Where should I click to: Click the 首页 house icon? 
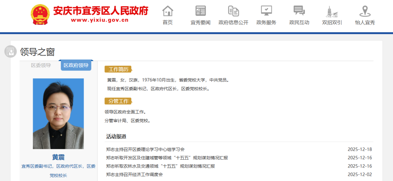[168, 11]
